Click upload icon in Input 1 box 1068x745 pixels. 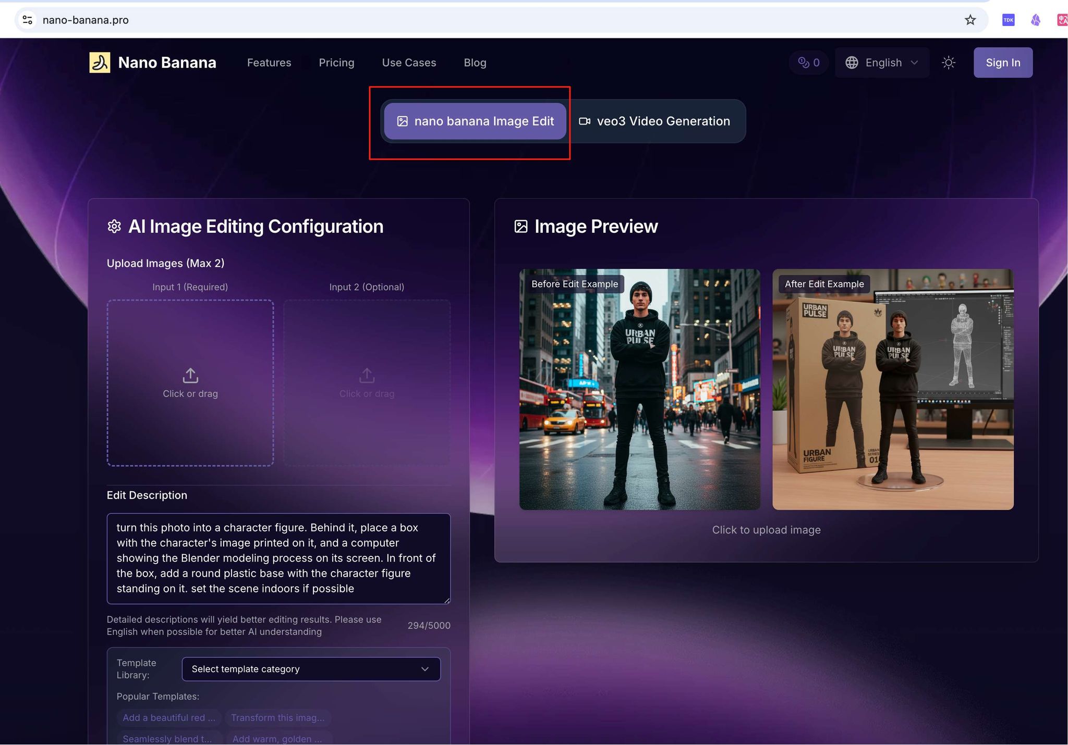click(x=190, y=375)
